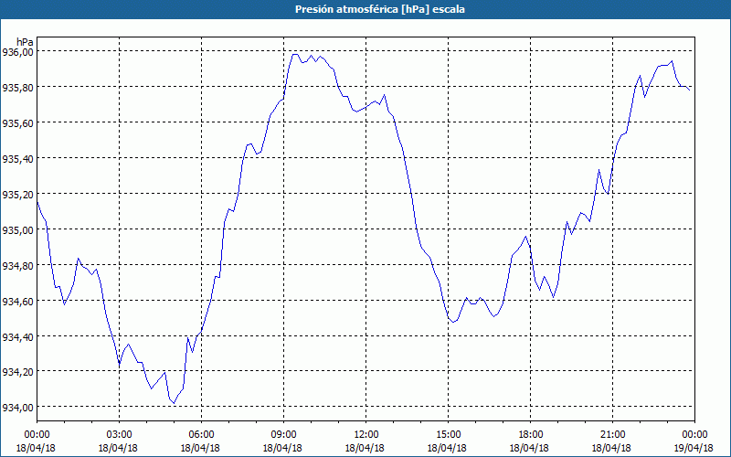This screenshot has width=731, height=457.
Task: Click the 935,20 y-axis value
Action: [17, 194]
